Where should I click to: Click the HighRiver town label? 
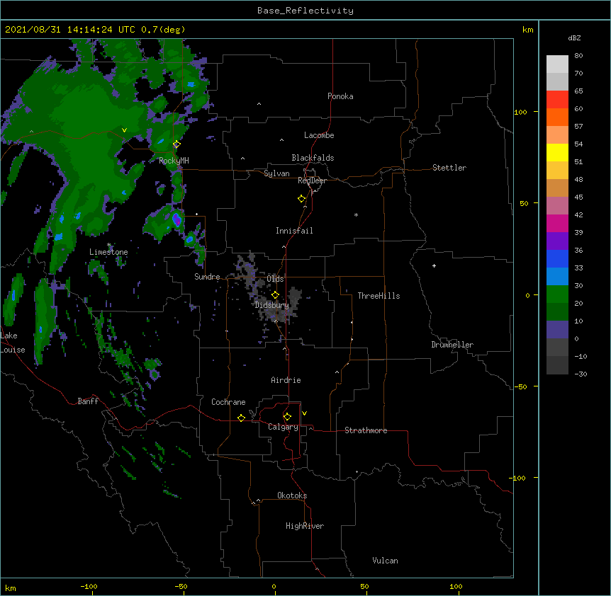coord(305,526)
